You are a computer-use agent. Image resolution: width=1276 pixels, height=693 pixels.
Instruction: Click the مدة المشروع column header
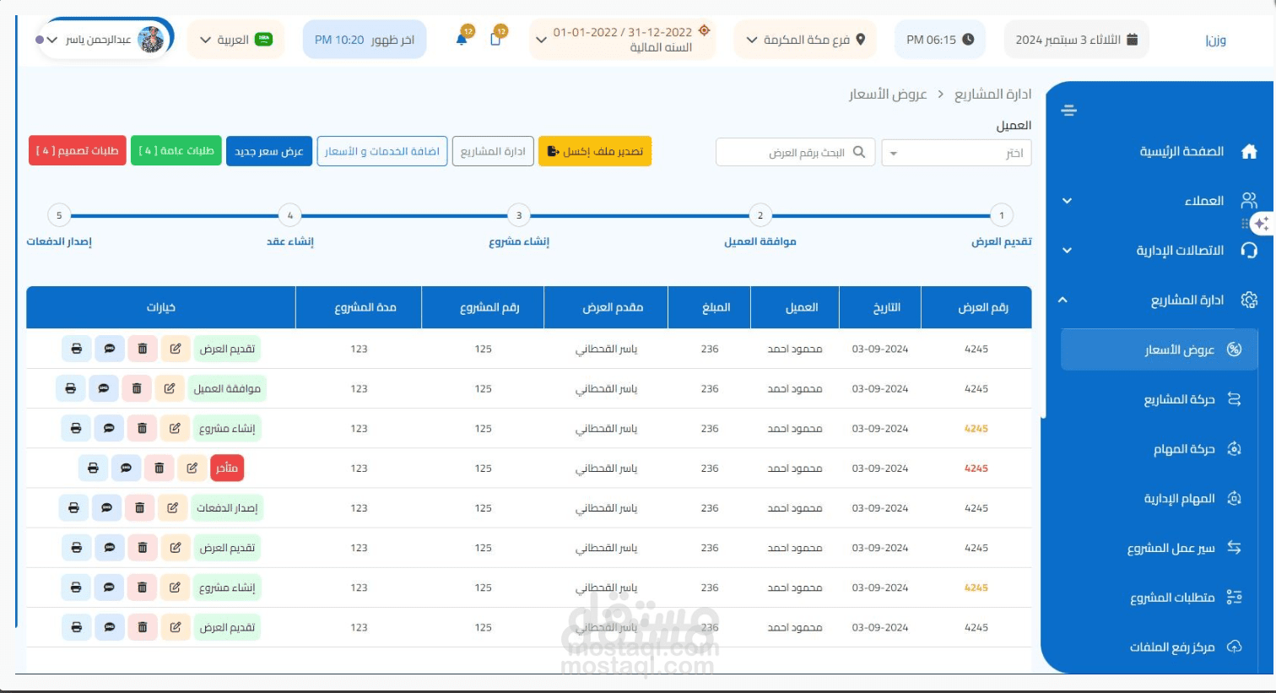click(x=359, y=307)
